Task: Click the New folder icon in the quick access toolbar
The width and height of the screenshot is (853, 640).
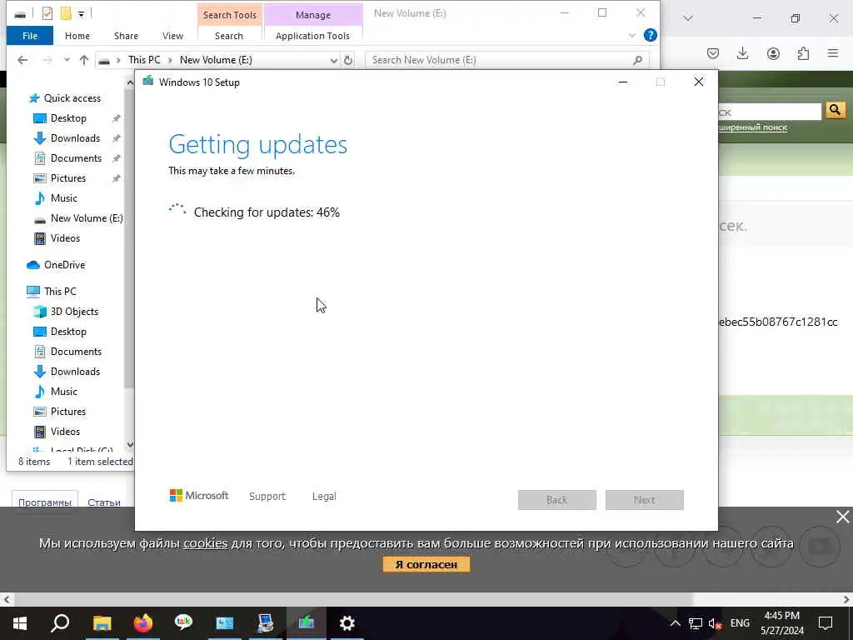Action: (x=66, y=13)
